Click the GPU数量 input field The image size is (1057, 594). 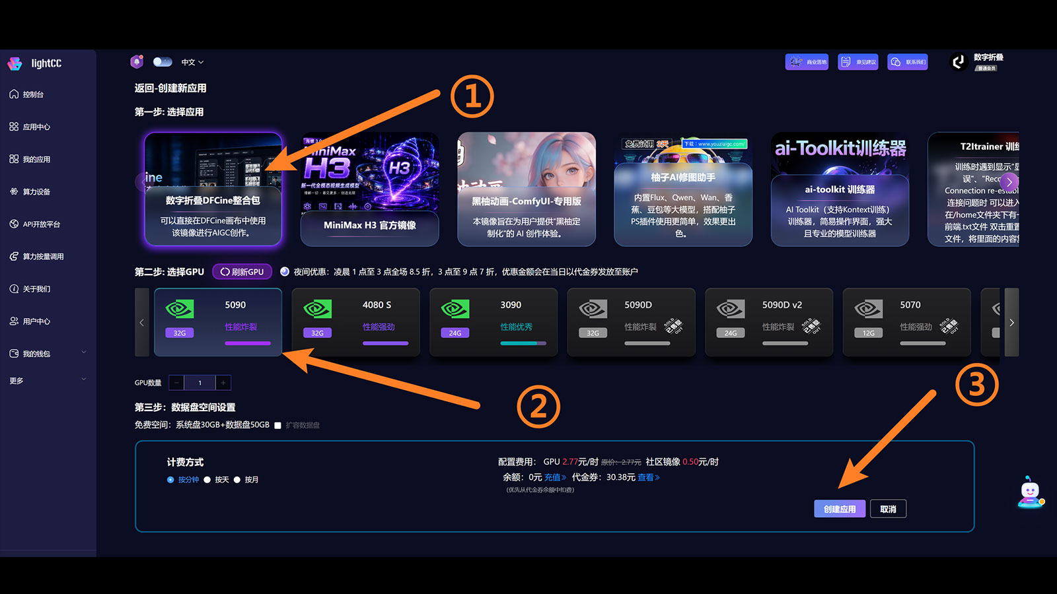click(x=200, y=383)
